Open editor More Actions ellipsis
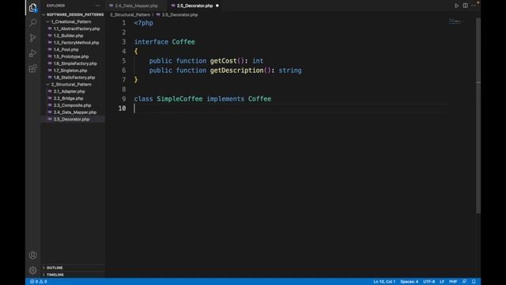506x285 pixels. [x=473, y=6]
